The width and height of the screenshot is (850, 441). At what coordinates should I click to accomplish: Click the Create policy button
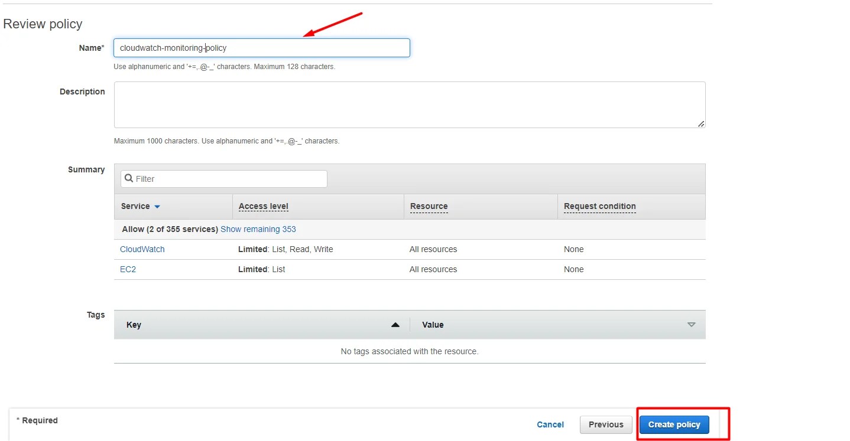(673, 424)
